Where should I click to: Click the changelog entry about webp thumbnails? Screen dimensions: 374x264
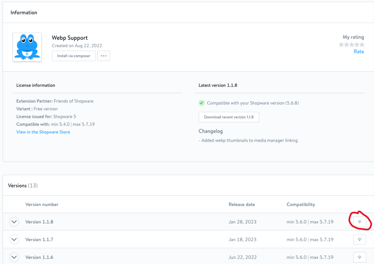pyautogui.click(x=248, y=140)
